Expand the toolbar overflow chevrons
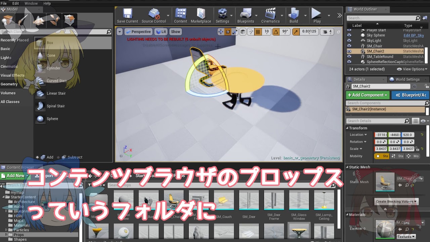Viewport: 430px width, 242px height. tap(339, 15)
